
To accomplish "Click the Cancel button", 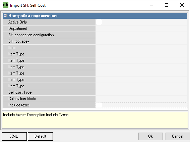I will (178, 136).
